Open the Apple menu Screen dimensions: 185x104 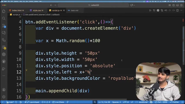coord(2,1)
